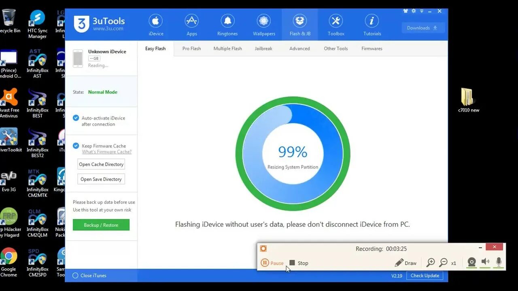Image resolution: width=518 pixels, height=291 pixels.
Task: Select the Draw pencil tool in recorder
Action: (405, 263)
